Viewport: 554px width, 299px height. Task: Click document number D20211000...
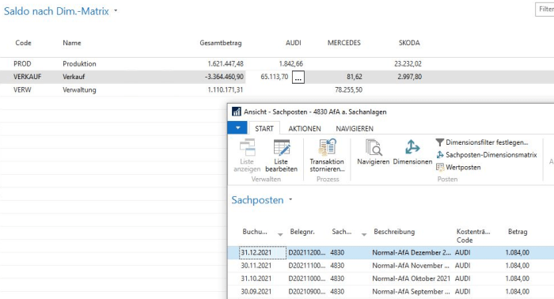point(307,278)
